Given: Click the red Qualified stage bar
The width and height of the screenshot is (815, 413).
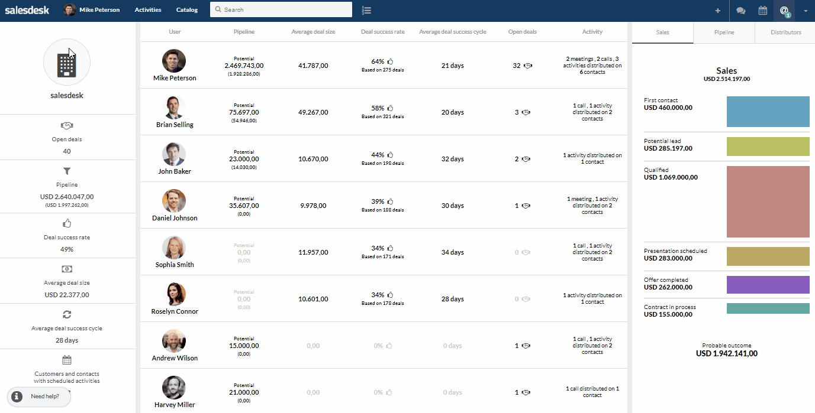Looking at the screenshot, I should click(768, 201).
